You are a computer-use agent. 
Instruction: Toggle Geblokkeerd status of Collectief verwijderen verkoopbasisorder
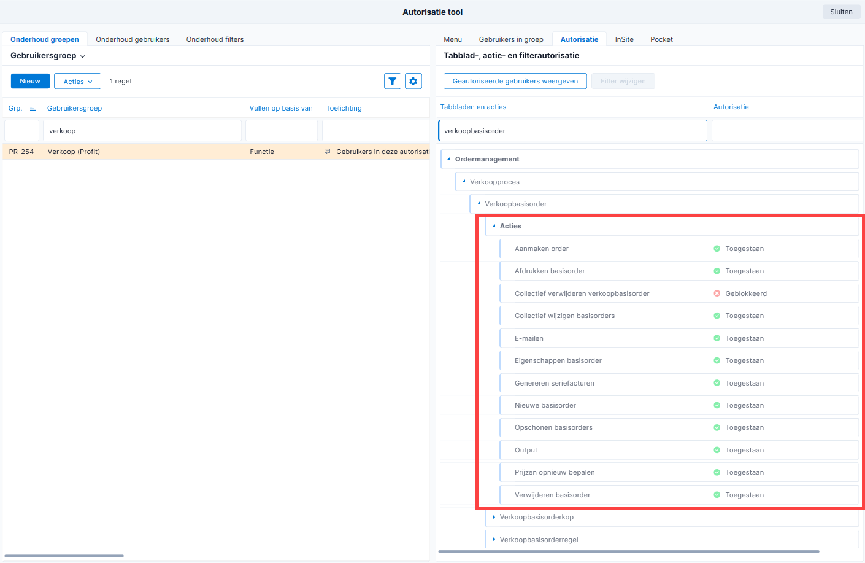tap(746, 293)
